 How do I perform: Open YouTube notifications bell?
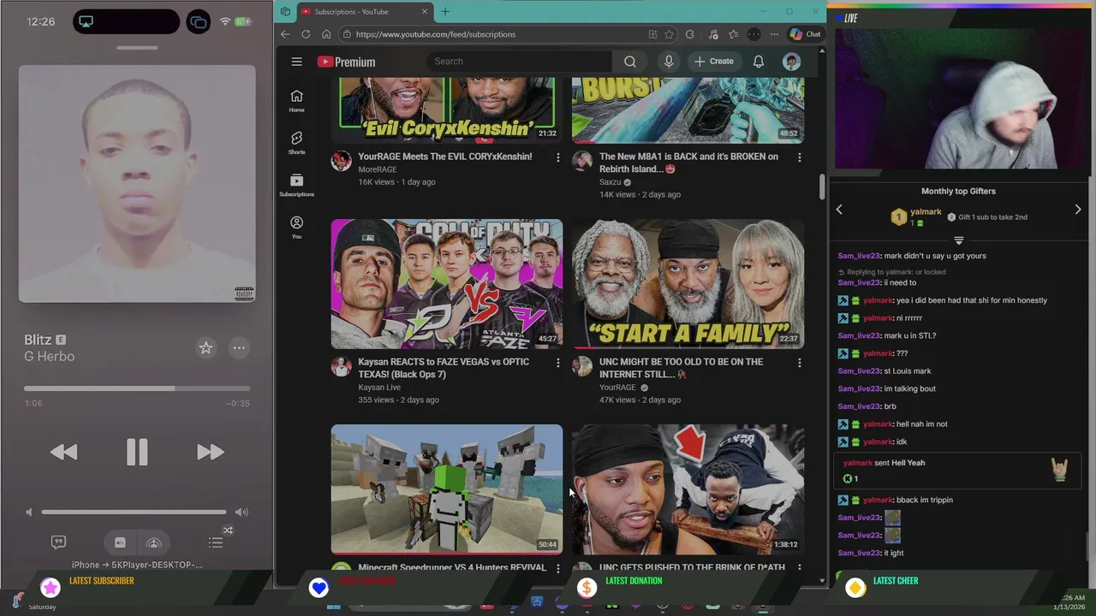point(758,62)
